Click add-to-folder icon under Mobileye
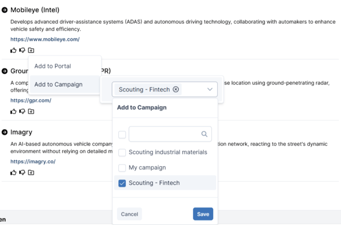Viewport: 341px width, 225px height. [31, 50]
